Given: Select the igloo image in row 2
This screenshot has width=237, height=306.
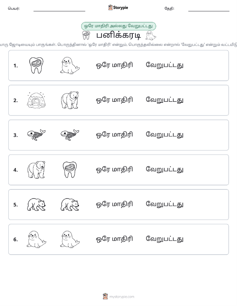Looking at the screenshot, I should (x=36, y=100).
